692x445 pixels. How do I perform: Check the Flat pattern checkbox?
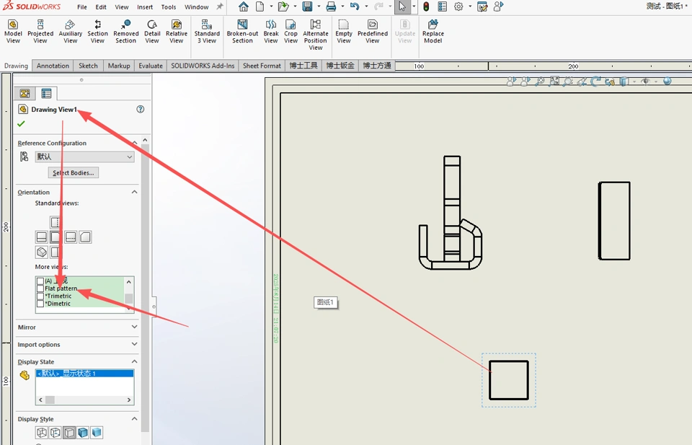[40, 288]
